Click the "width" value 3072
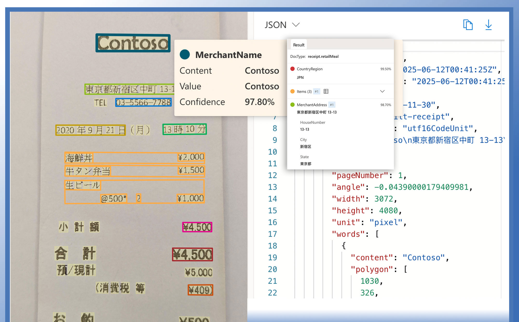This screenshot has height=322, width=519. coord(384,199)
